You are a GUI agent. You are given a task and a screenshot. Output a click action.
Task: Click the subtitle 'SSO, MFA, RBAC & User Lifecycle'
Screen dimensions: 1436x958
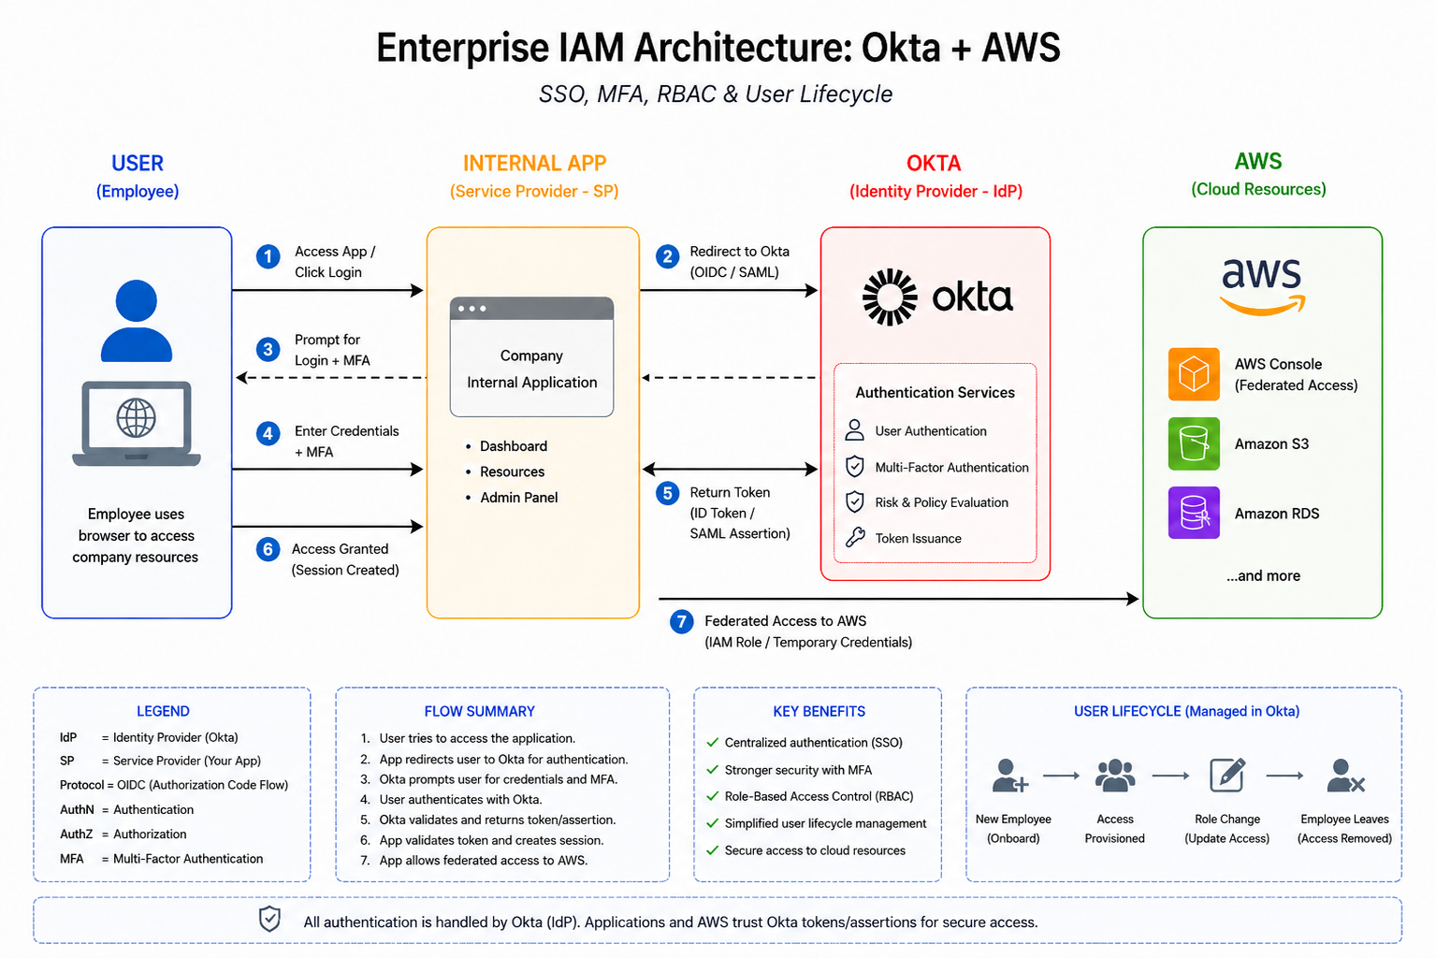pyautogui.click(x=716, y=94)
